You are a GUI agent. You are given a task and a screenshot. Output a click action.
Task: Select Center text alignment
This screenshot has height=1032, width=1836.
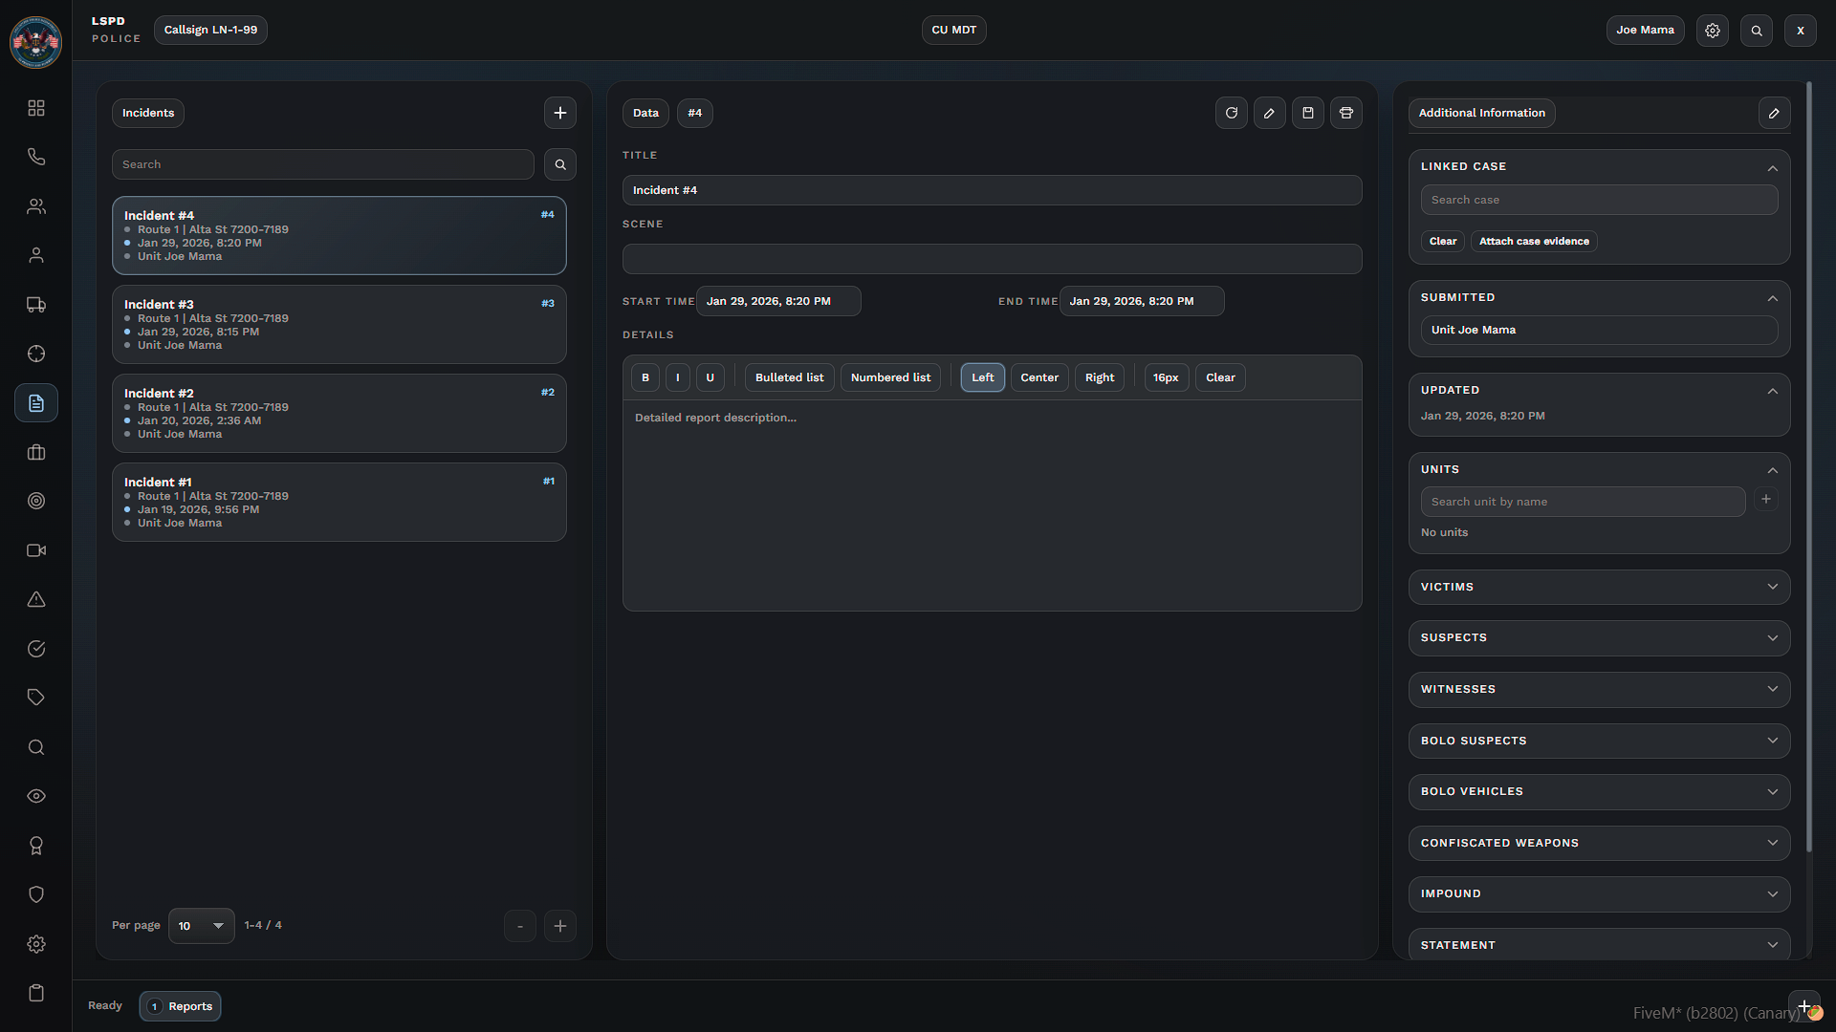point(1038,377)
